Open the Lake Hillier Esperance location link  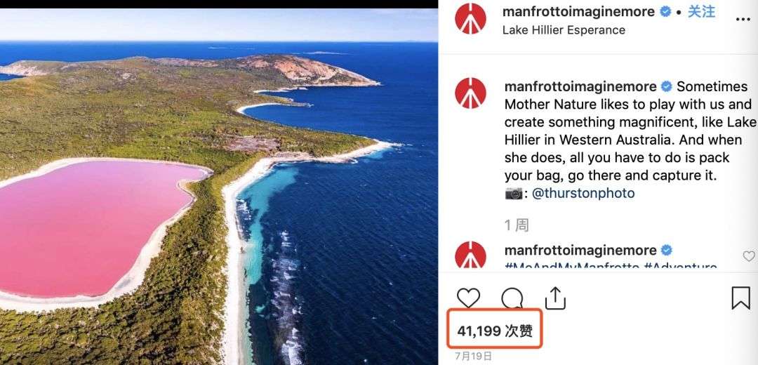click(x=564, y=30)
